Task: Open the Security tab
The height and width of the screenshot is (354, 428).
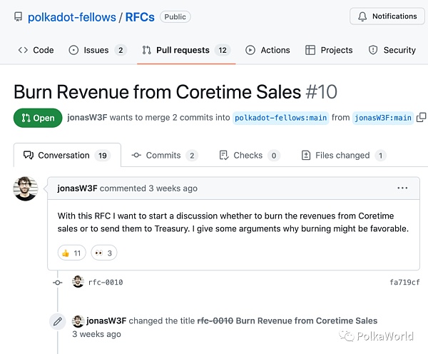Action: point(392,50)
